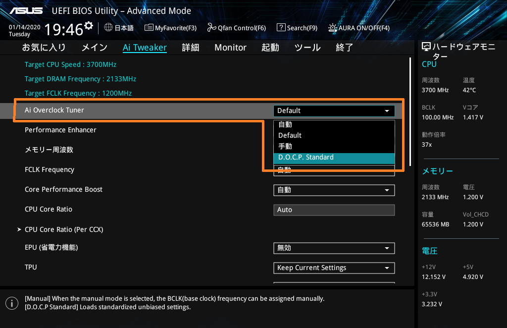Viewport: 507px width, 328px height.
Task: Open Search(F9)
Action: coord(297,28)
